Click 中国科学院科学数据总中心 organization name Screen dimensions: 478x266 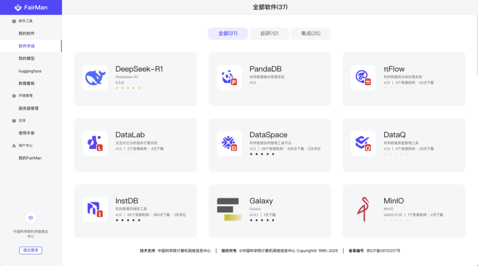pyautogui.click(x=31, y=234)
